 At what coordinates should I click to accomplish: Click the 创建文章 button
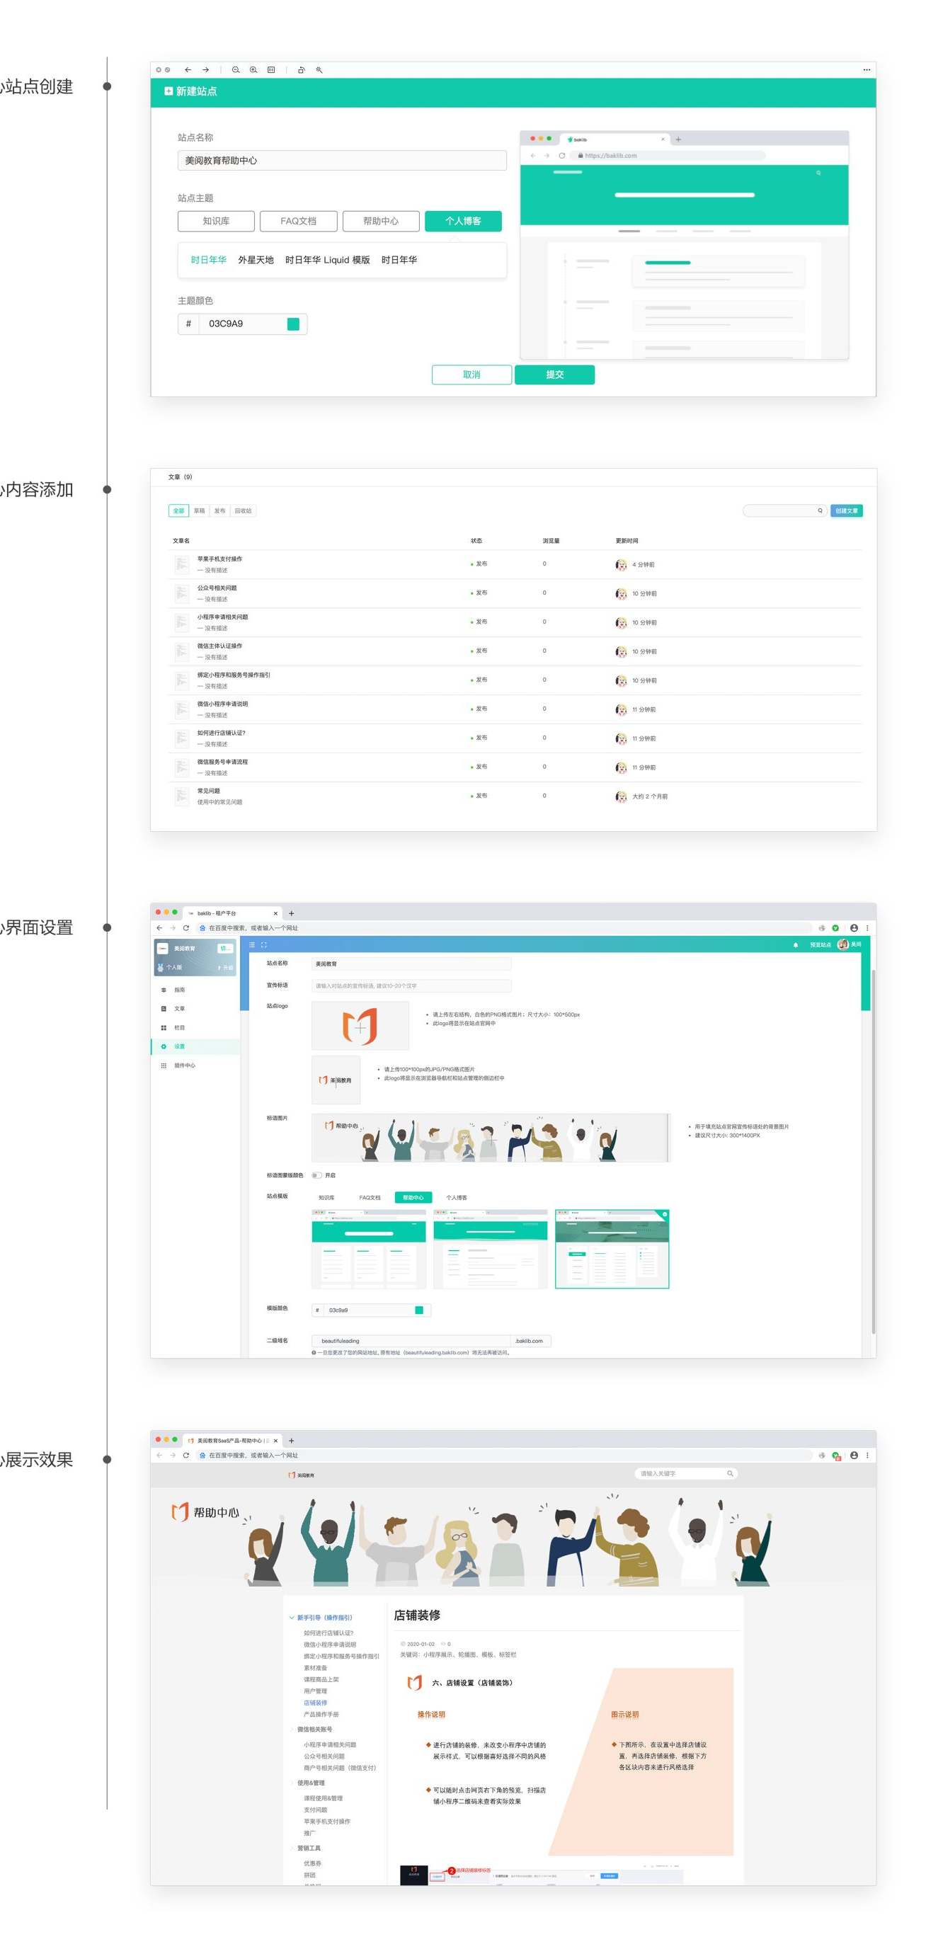(x=847, y=510)
